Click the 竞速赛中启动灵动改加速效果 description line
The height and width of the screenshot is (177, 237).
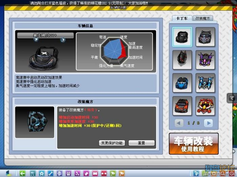tap(39, 78)
